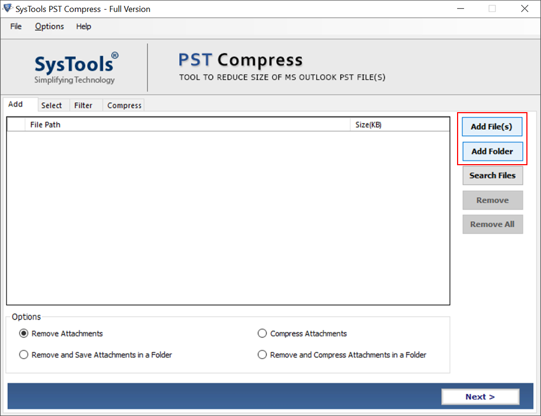Click the SysTools logo in the banner

click(76, 68)
